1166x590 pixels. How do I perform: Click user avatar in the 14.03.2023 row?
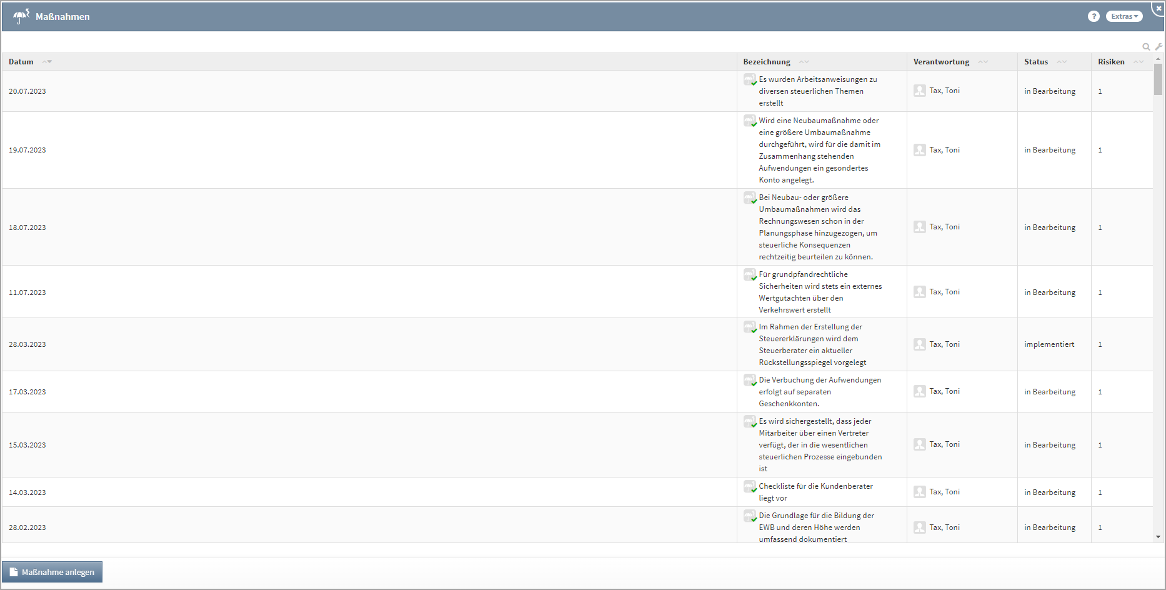920,492
